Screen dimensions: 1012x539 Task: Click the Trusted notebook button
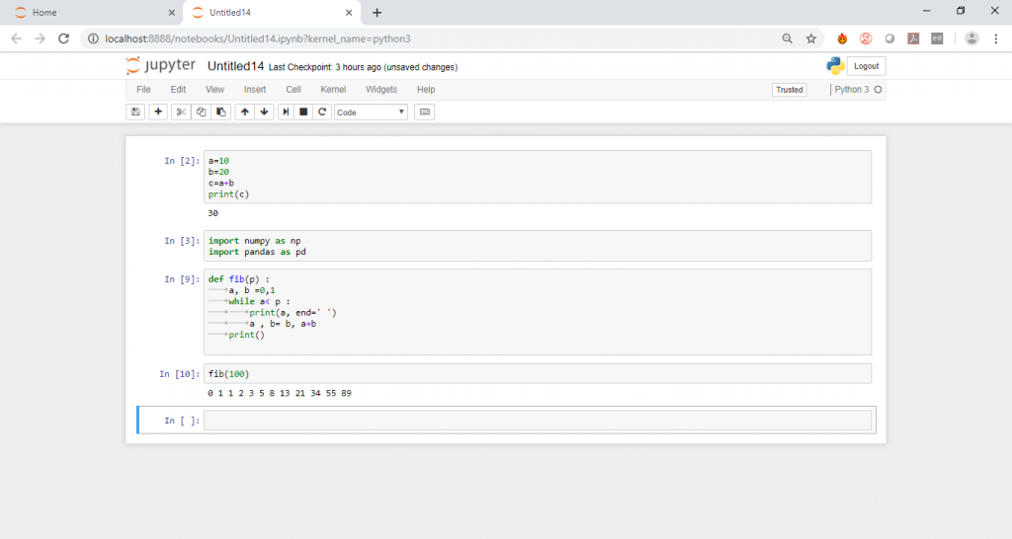point(789,90)
